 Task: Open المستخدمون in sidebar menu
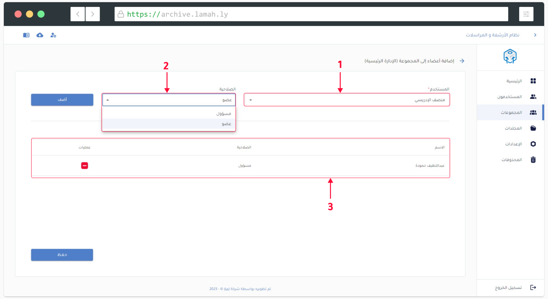[510, 97]
